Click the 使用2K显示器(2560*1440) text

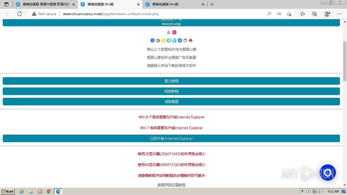click(x=171, y=154)
